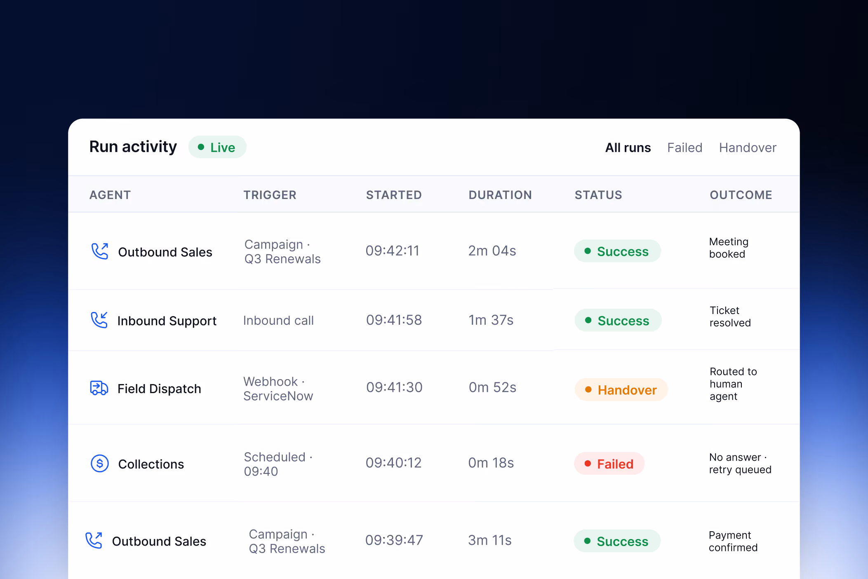Screen dimensions: 868x579
Task: Click the Handover status badge for Field Dispatch
Action: coord(621,389)
